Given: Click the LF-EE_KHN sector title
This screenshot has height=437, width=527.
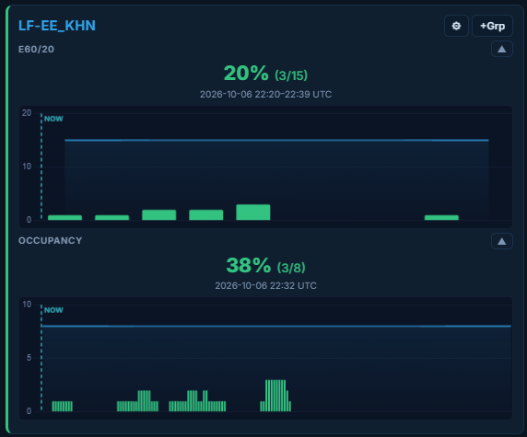Looking at the screenshot, I should pyautogui.click(x=57, y=26).
